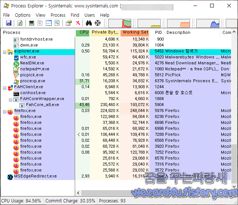This screenshot has width=238, height=205.
Task: Open the Help menu
Action: pyautogui.click(x=104, y=15)
